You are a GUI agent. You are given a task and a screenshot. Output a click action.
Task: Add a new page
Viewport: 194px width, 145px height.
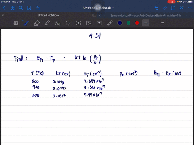[x=173, y=8]
